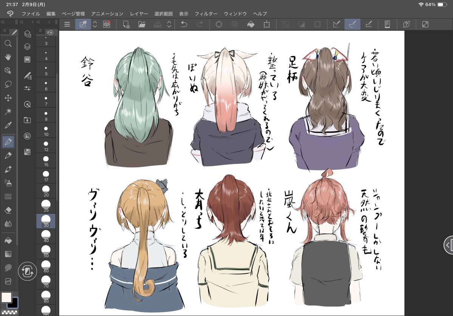Toggle full screen canvas expand icon

click(x=425, y=25)
